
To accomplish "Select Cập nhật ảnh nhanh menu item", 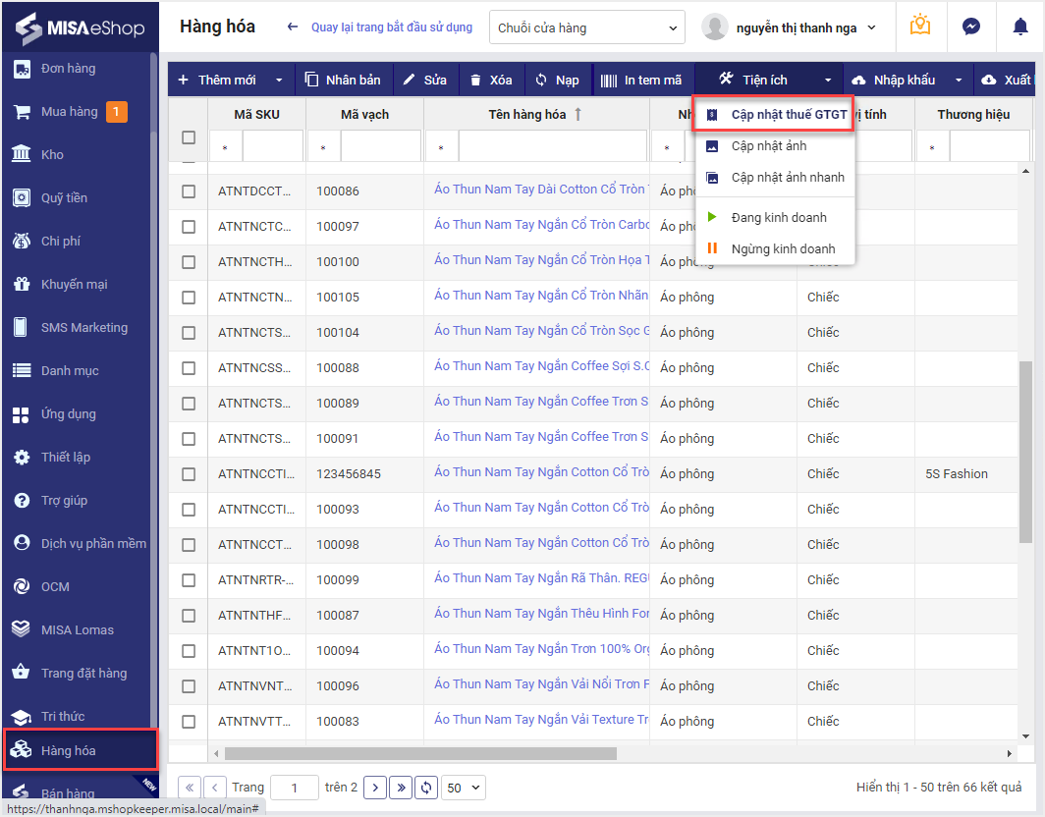I will coord(775,178).
